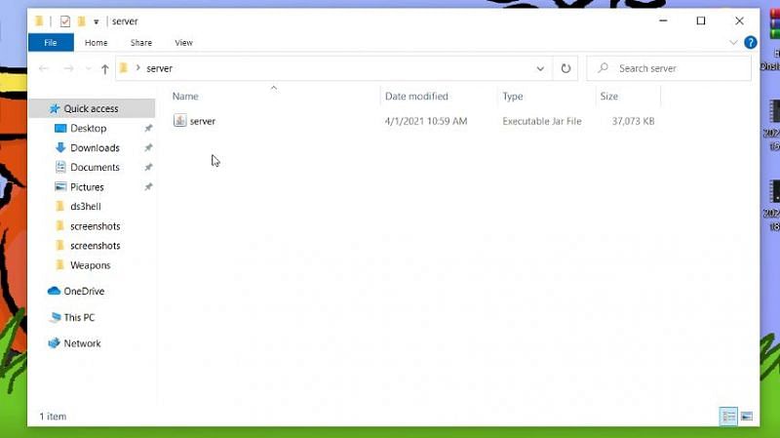780x438 pixels.
Task: Switch to the View ribbon tab
Action: coord(183,43)
